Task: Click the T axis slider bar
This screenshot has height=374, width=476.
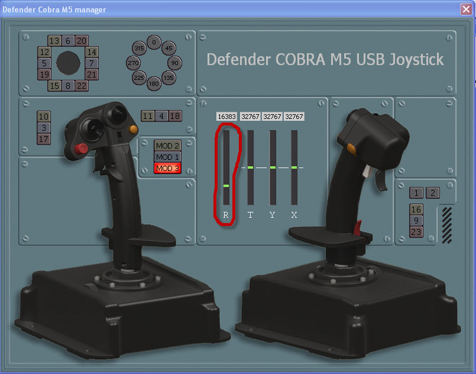Action: 251,167
